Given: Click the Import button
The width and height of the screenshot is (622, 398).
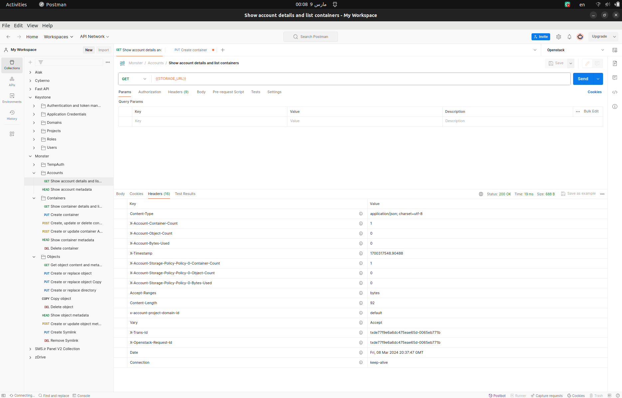Looking at the screenshot, I should click(x=104, y=50).
